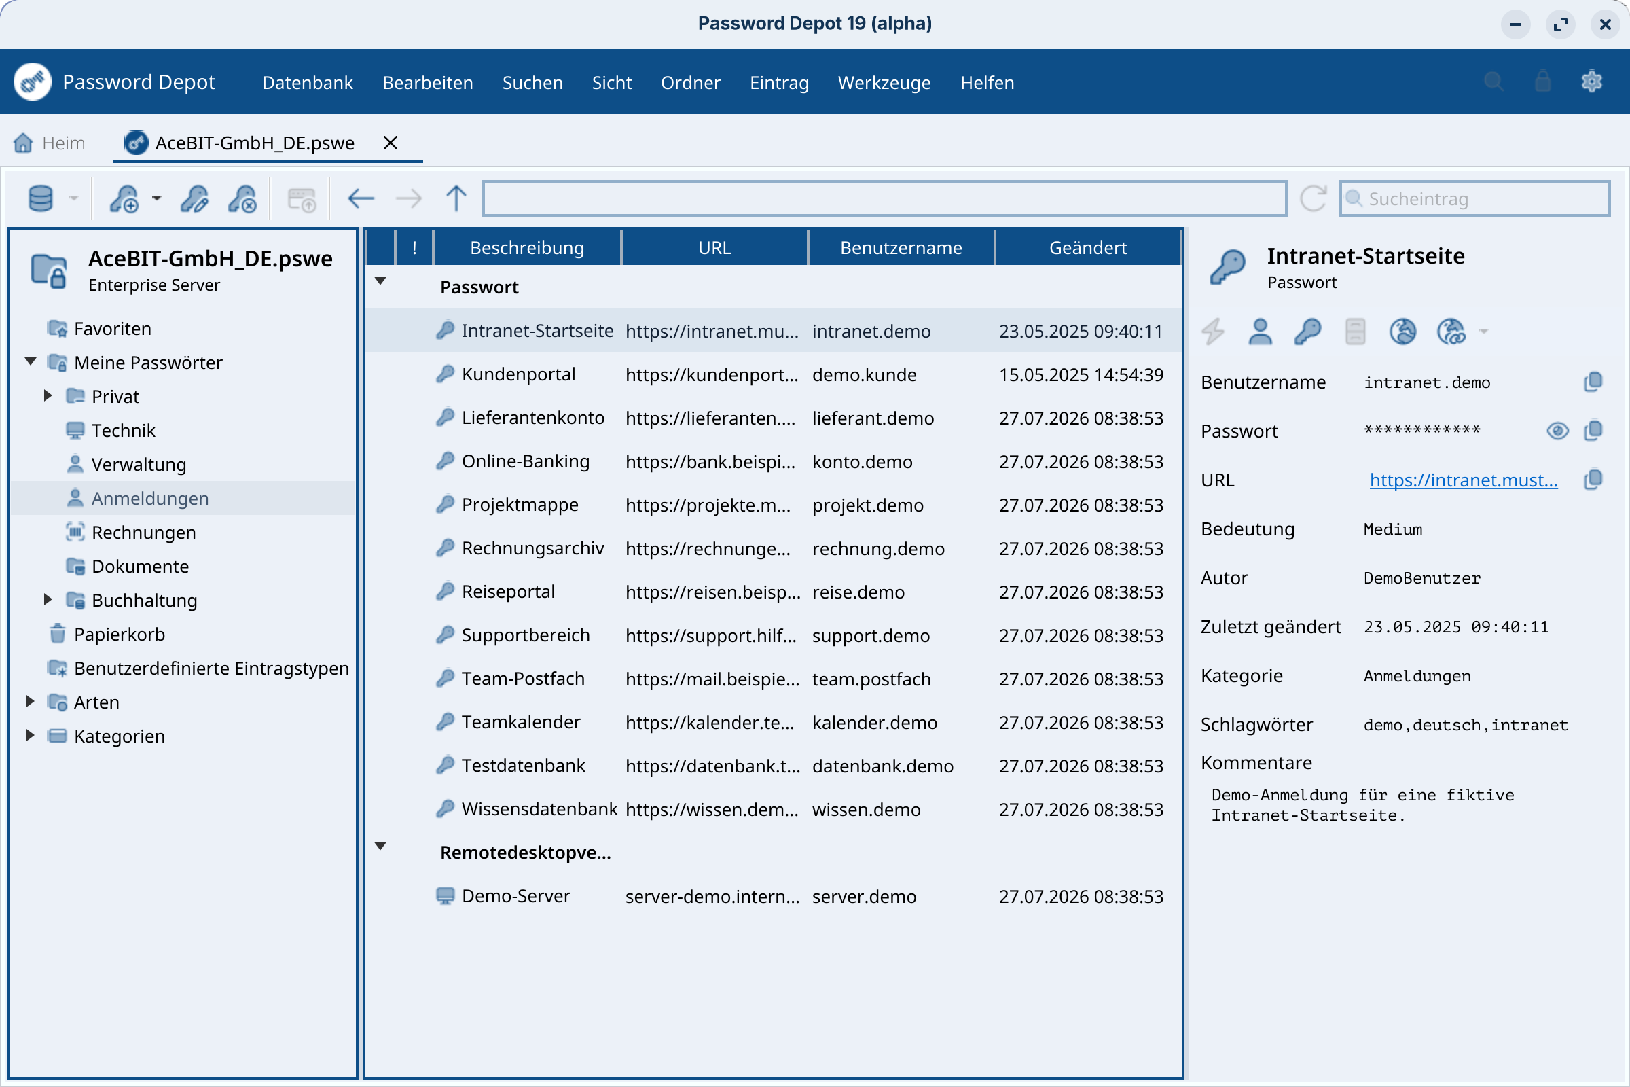
Task: Click the user icon in details toolbar
Action: 1260,332
